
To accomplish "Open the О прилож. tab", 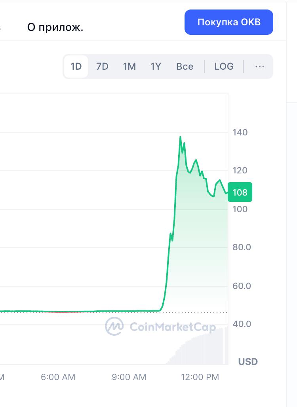I will tap(55, 27).
